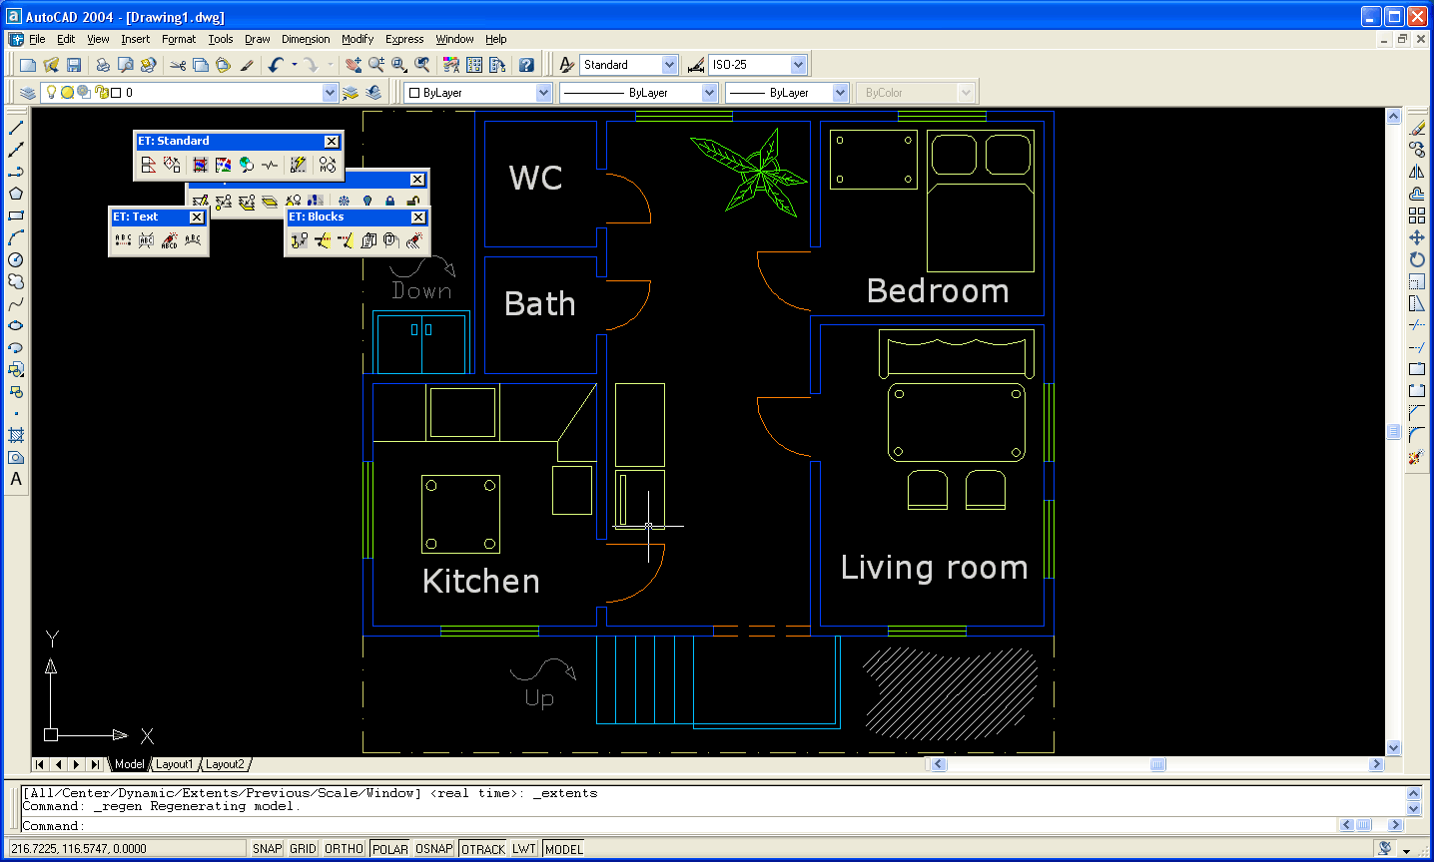Click the layer color swatch square
The height and width of the screenshot is (862, 1434).
(116, 93)
